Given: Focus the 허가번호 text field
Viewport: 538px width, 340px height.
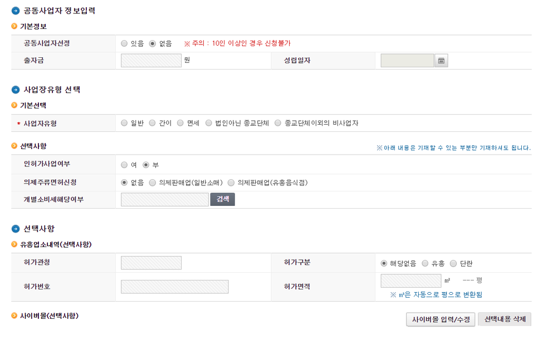Looking at the screenshot, I should point(175,287).
